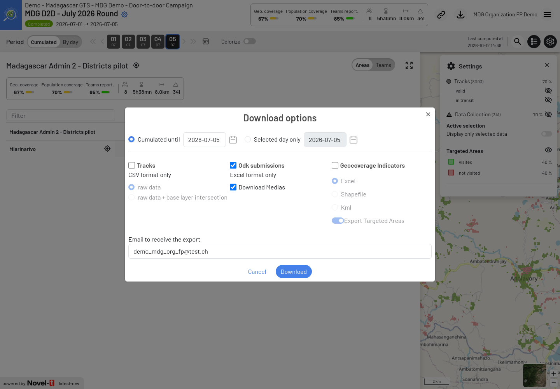This screenshot has width=560, height=389.
Task: Skip to last period with double chevron
Action: click(193, 42)
